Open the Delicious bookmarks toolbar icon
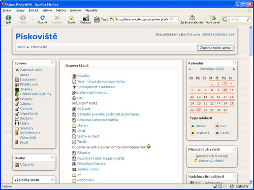The height and width of the screenshot is (190, 254). coord(86,18)
